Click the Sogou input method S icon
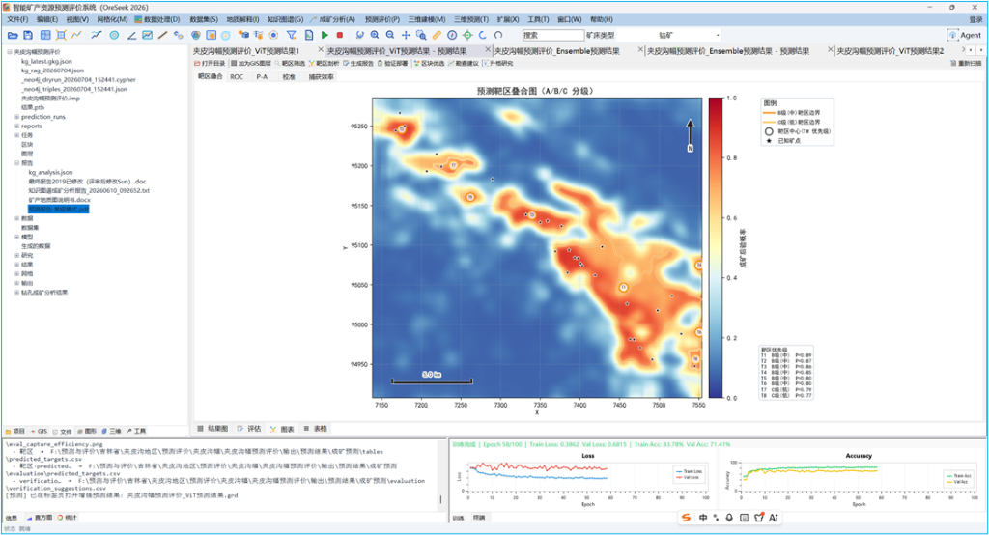989x535 pixels. (687, 518)
